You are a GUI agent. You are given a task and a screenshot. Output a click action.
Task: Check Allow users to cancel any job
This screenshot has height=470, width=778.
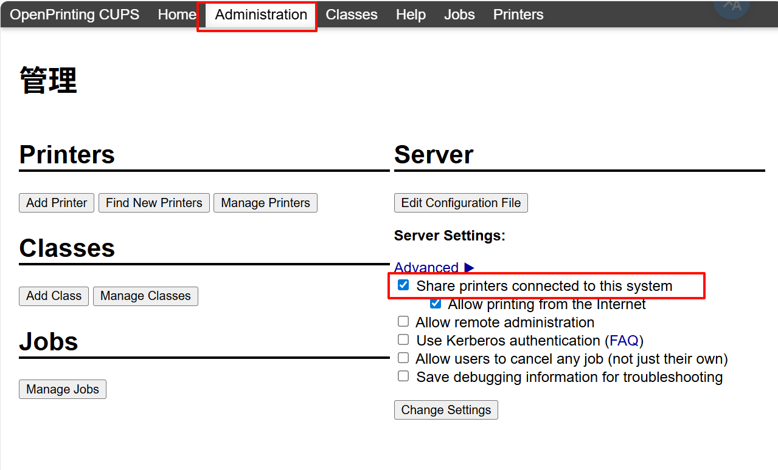tap(403, 358)
